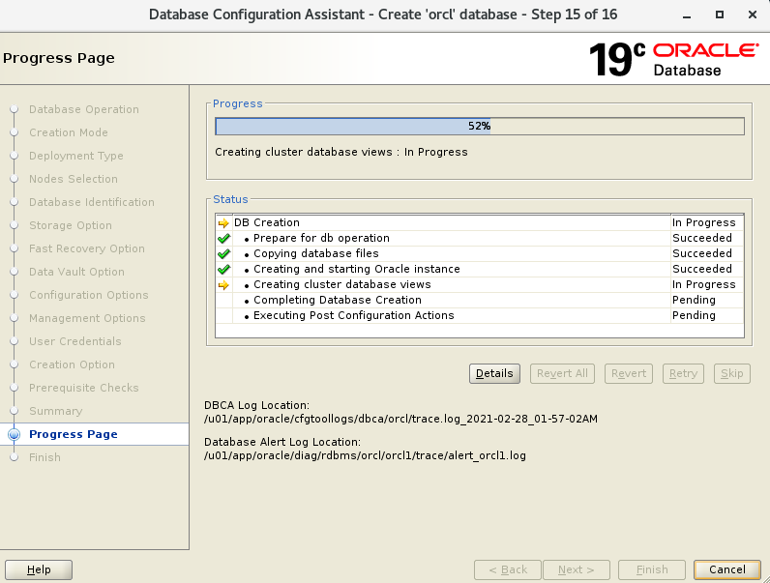Maximize the Database Configuration Assistant window
The height and width of the screenshot is (583, 770).
(719, 15)
